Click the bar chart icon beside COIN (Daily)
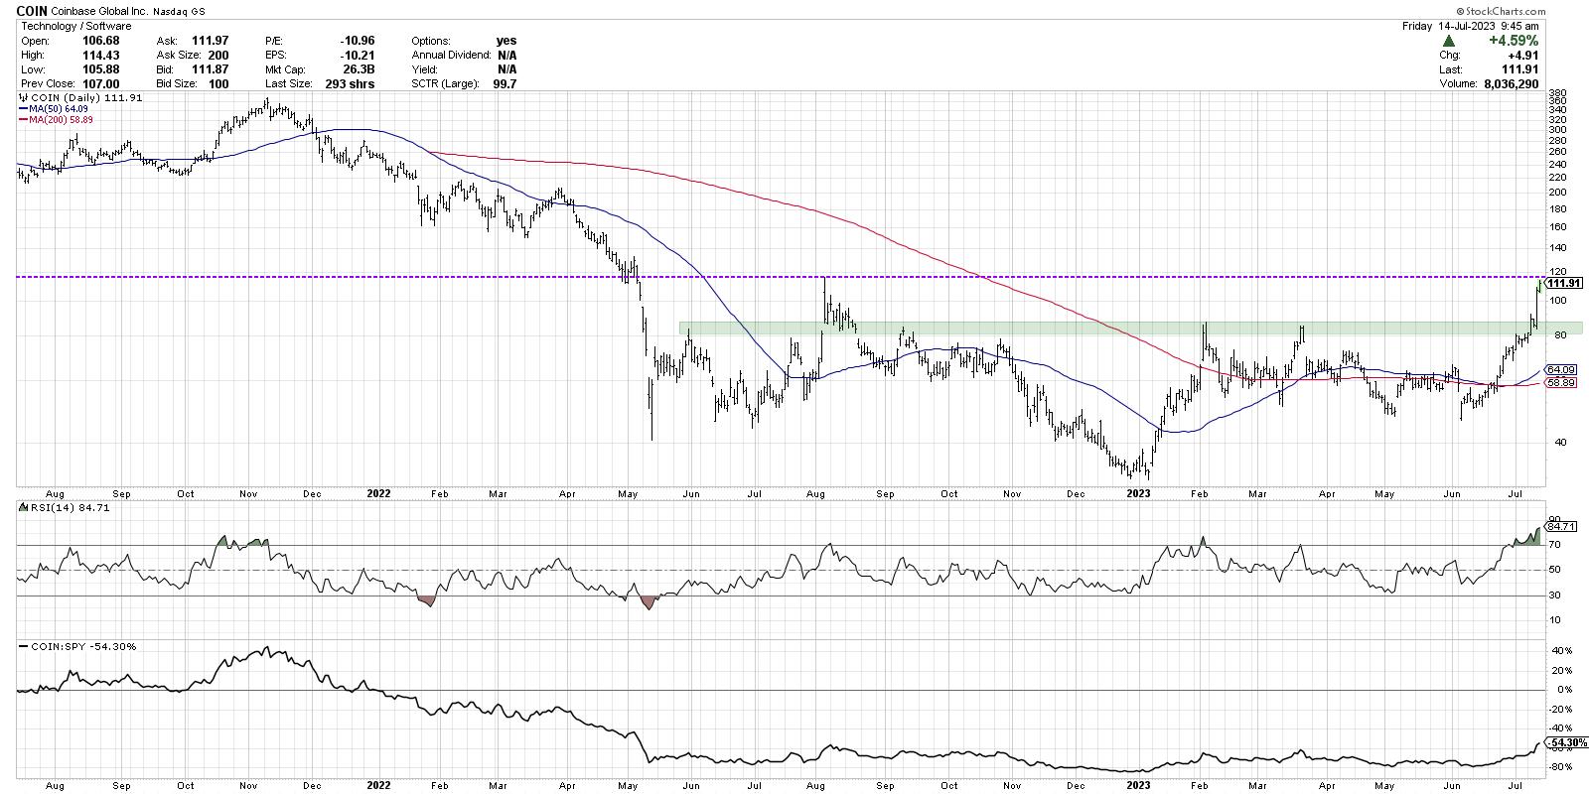 point(24,98)
